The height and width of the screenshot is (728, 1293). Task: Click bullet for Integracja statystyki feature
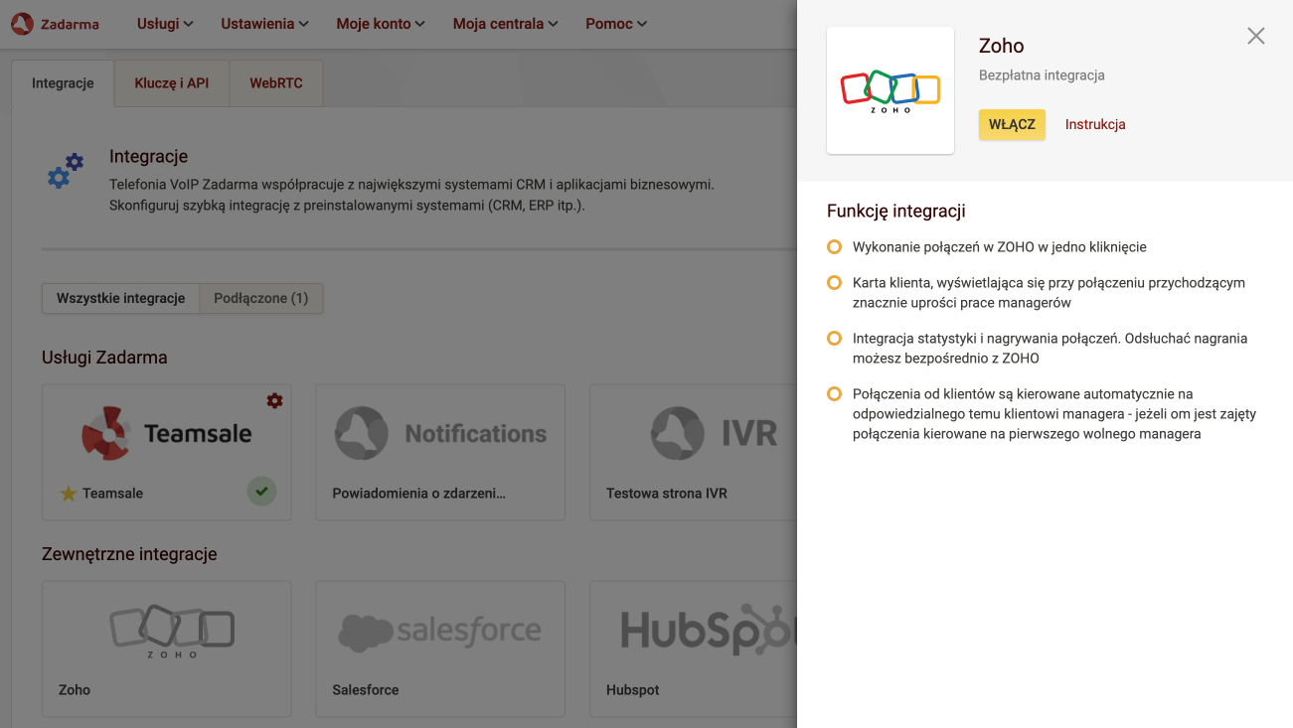click(835, 339)
